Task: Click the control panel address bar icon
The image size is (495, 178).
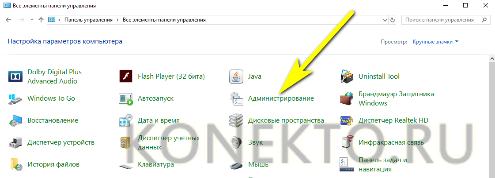Action: (x=52, y=20)
